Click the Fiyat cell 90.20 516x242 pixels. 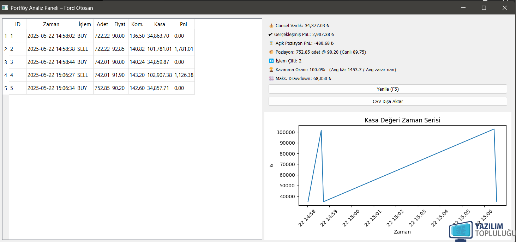point(120,88)
